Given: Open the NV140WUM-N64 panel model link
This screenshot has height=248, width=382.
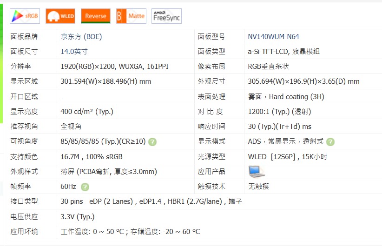Looking at the screenshot, I should [274, 37].
